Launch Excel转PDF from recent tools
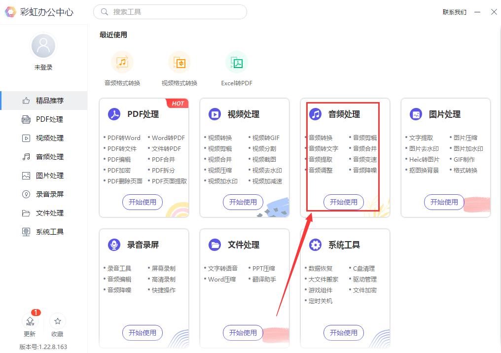501x353 pixels. click(236, 63)
